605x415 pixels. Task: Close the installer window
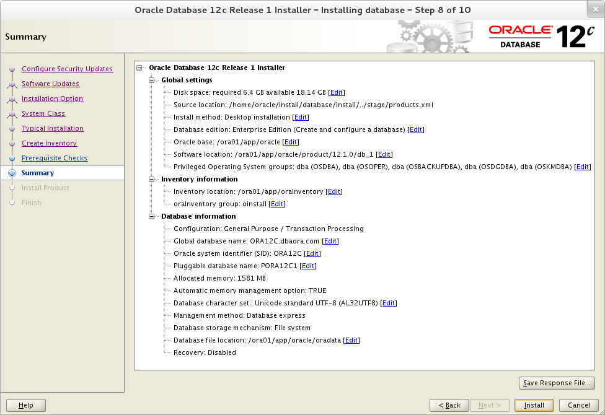click(595, 10)
